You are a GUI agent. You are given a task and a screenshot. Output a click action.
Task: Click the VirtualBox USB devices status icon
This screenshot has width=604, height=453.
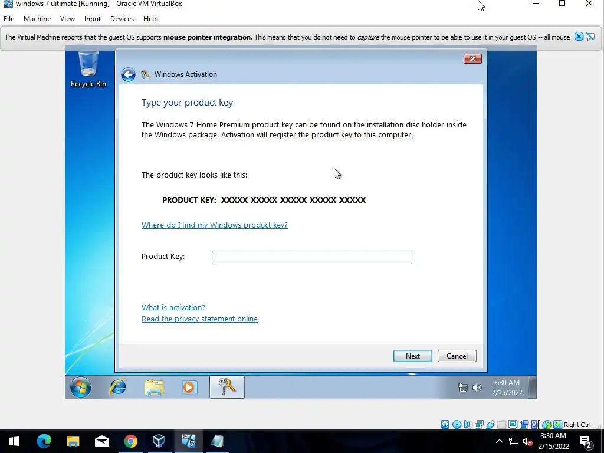[x=491, y=425]
